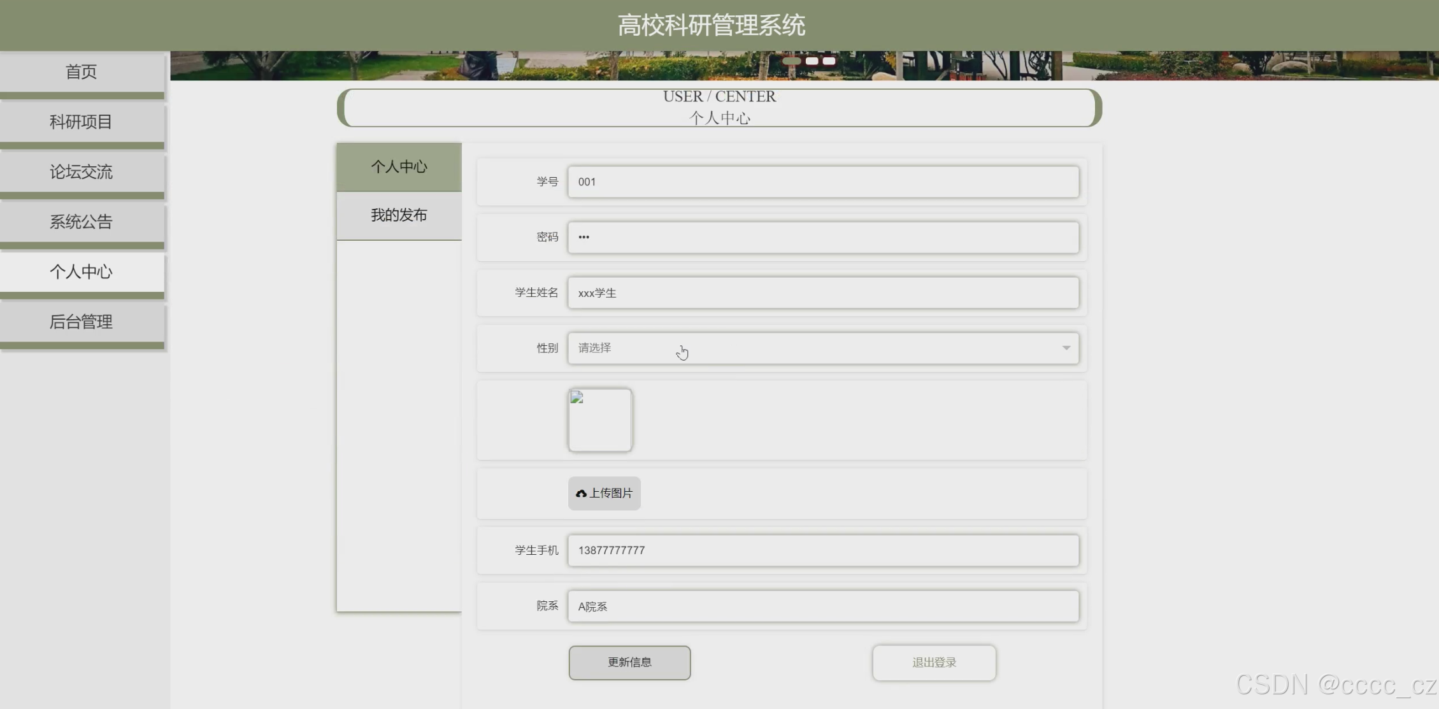Click the 学号 input field
Screen dimensions: 1439x709
click(x=823, y=182)
